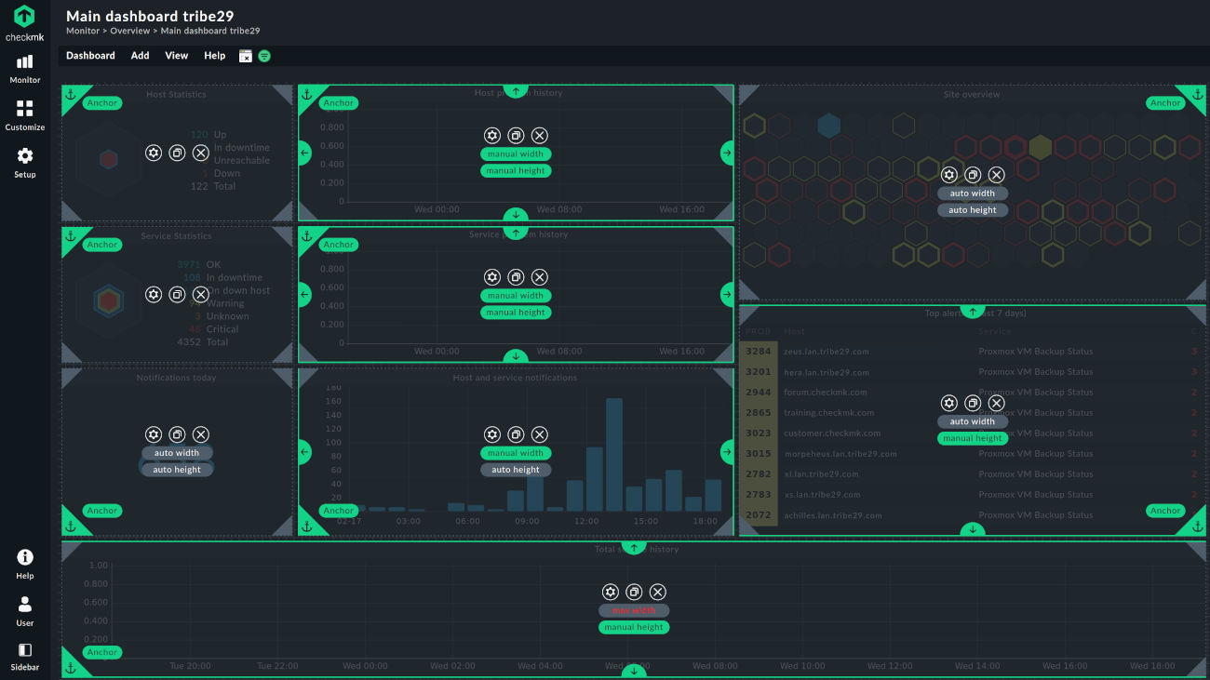This screenshot has height=680, width=1210.
Task: Delete the Host Statistics dashlet
Action: [x=200, y=153]
